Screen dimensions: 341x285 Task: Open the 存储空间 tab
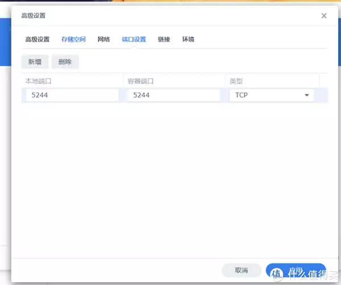tap(73, 39)
